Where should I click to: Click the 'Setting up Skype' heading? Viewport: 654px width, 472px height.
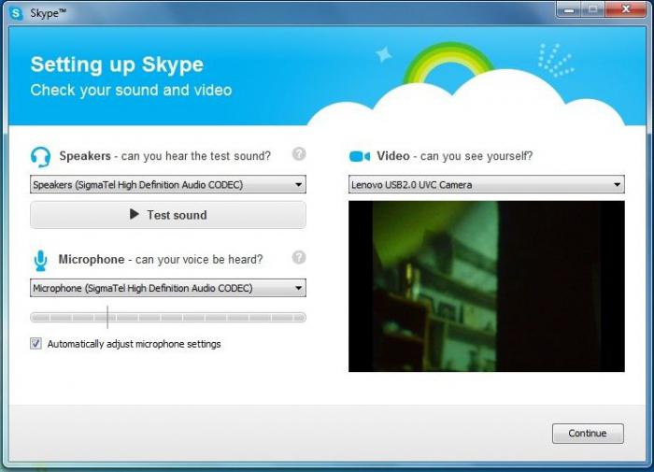pos(117,64)
